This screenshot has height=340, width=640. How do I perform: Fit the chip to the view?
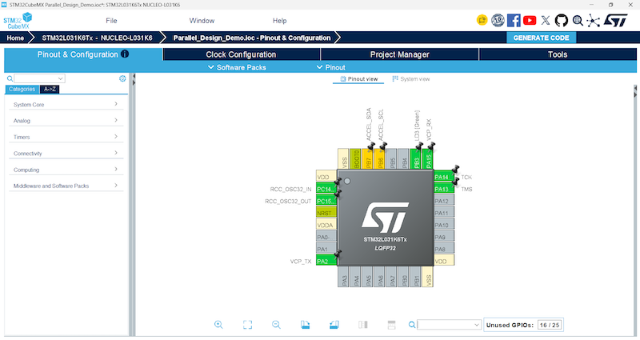point(247,325)
